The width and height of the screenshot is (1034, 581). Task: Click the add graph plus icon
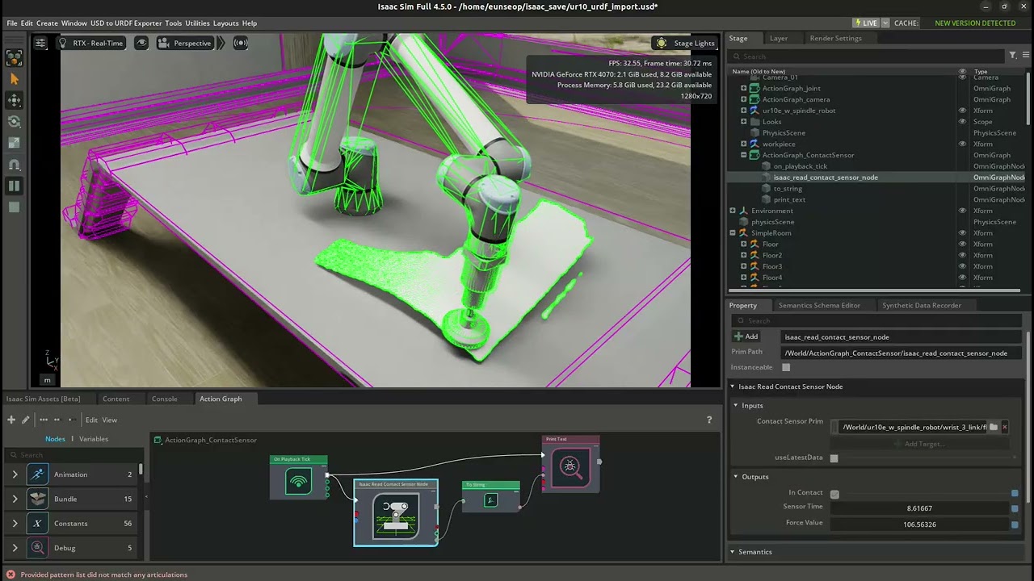11,420
